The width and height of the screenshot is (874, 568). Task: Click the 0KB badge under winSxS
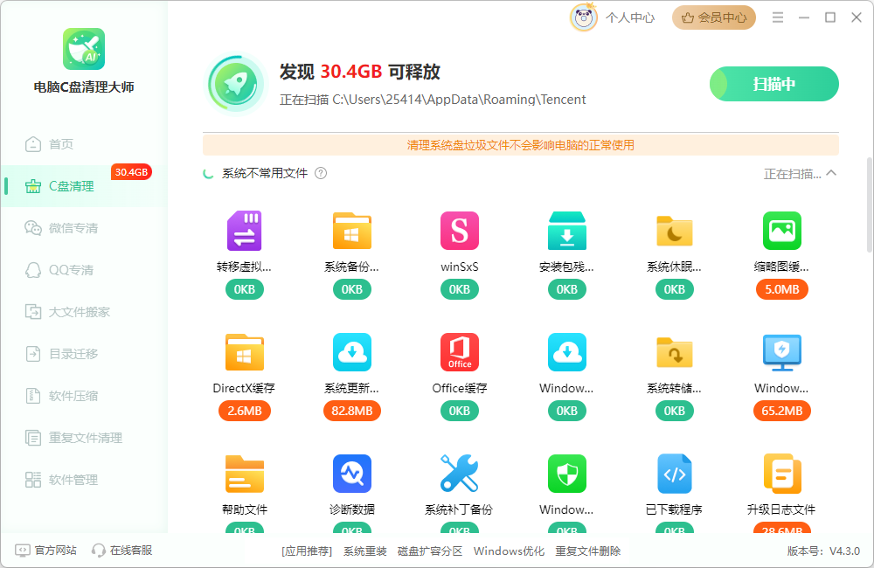(x=460, y=289)
